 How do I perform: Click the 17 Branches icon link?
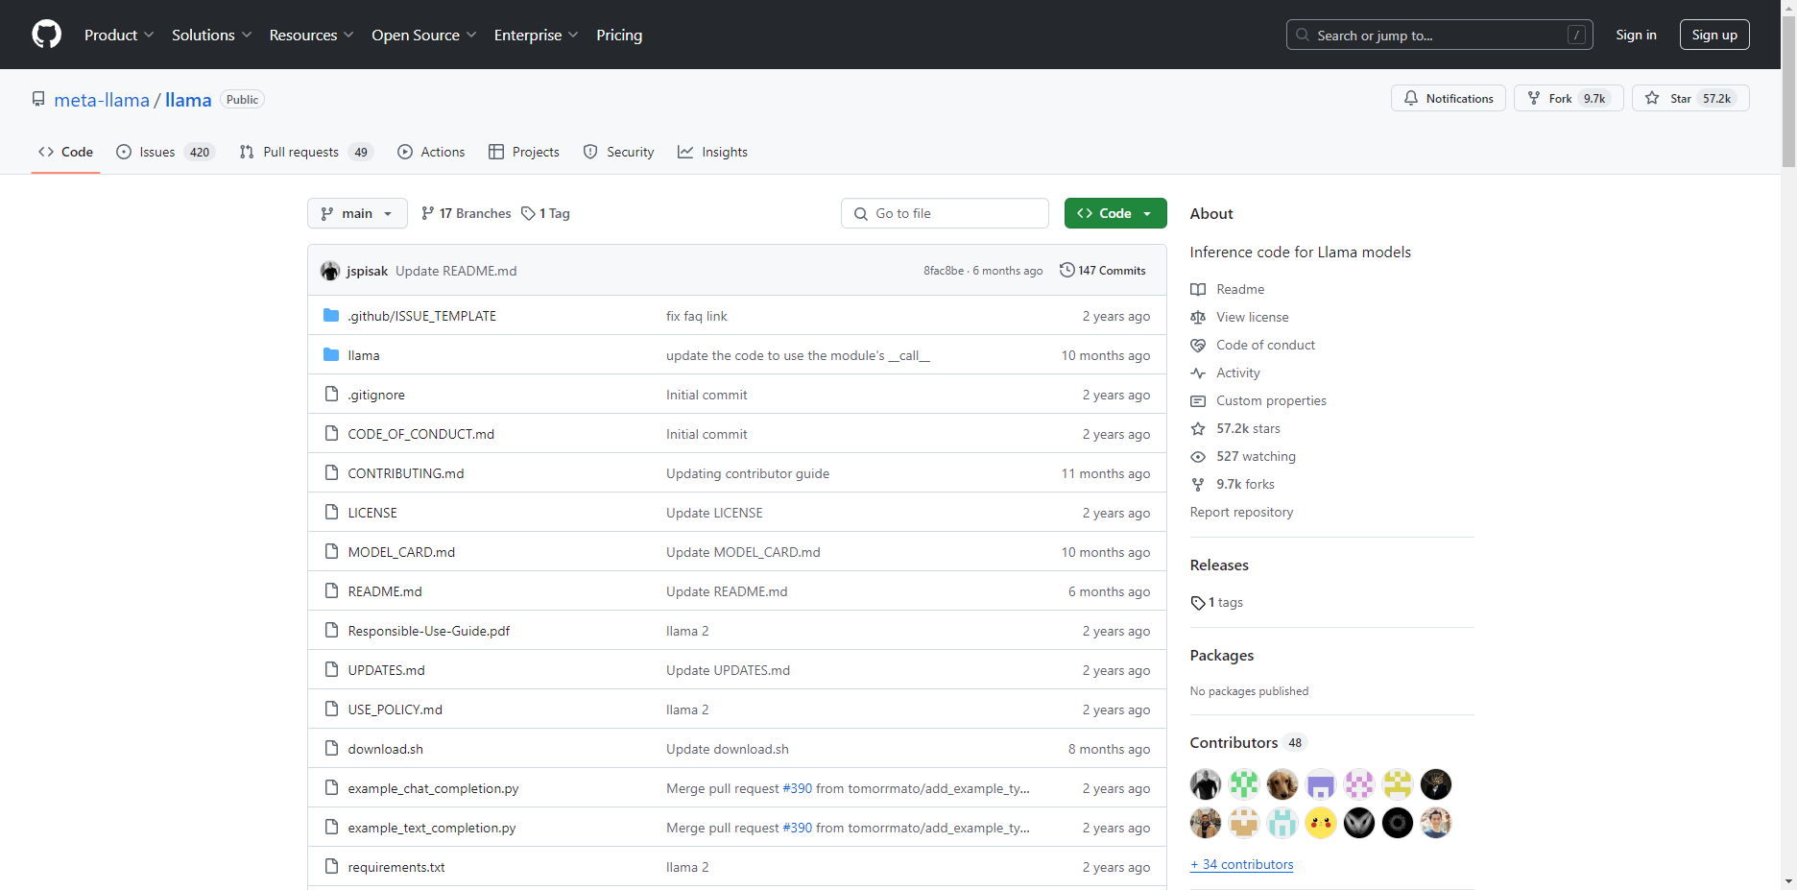coord(428,213)
